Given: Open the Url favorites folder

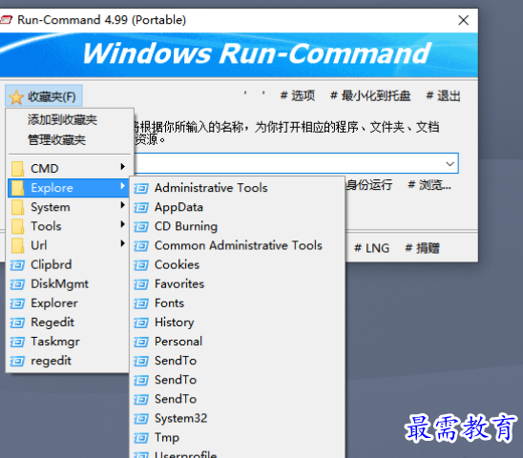Looking at the screenshot, I should point(69,245).
